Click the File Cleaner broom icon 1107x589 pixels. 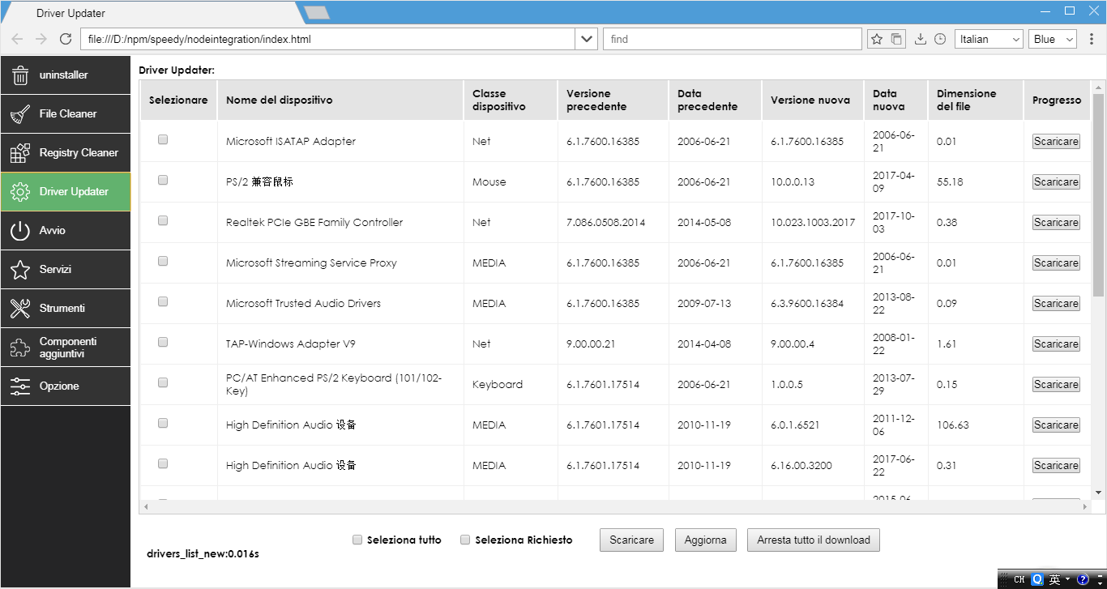tap(20, 114)
